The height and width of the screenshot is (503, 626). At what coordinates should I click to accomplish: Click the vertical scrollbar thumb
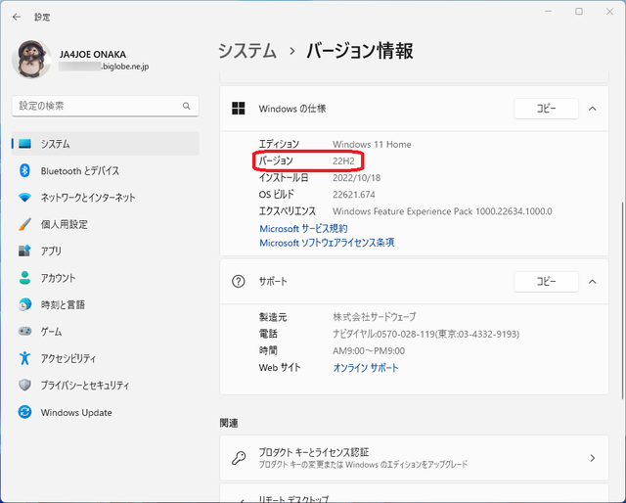pos(622,299)
